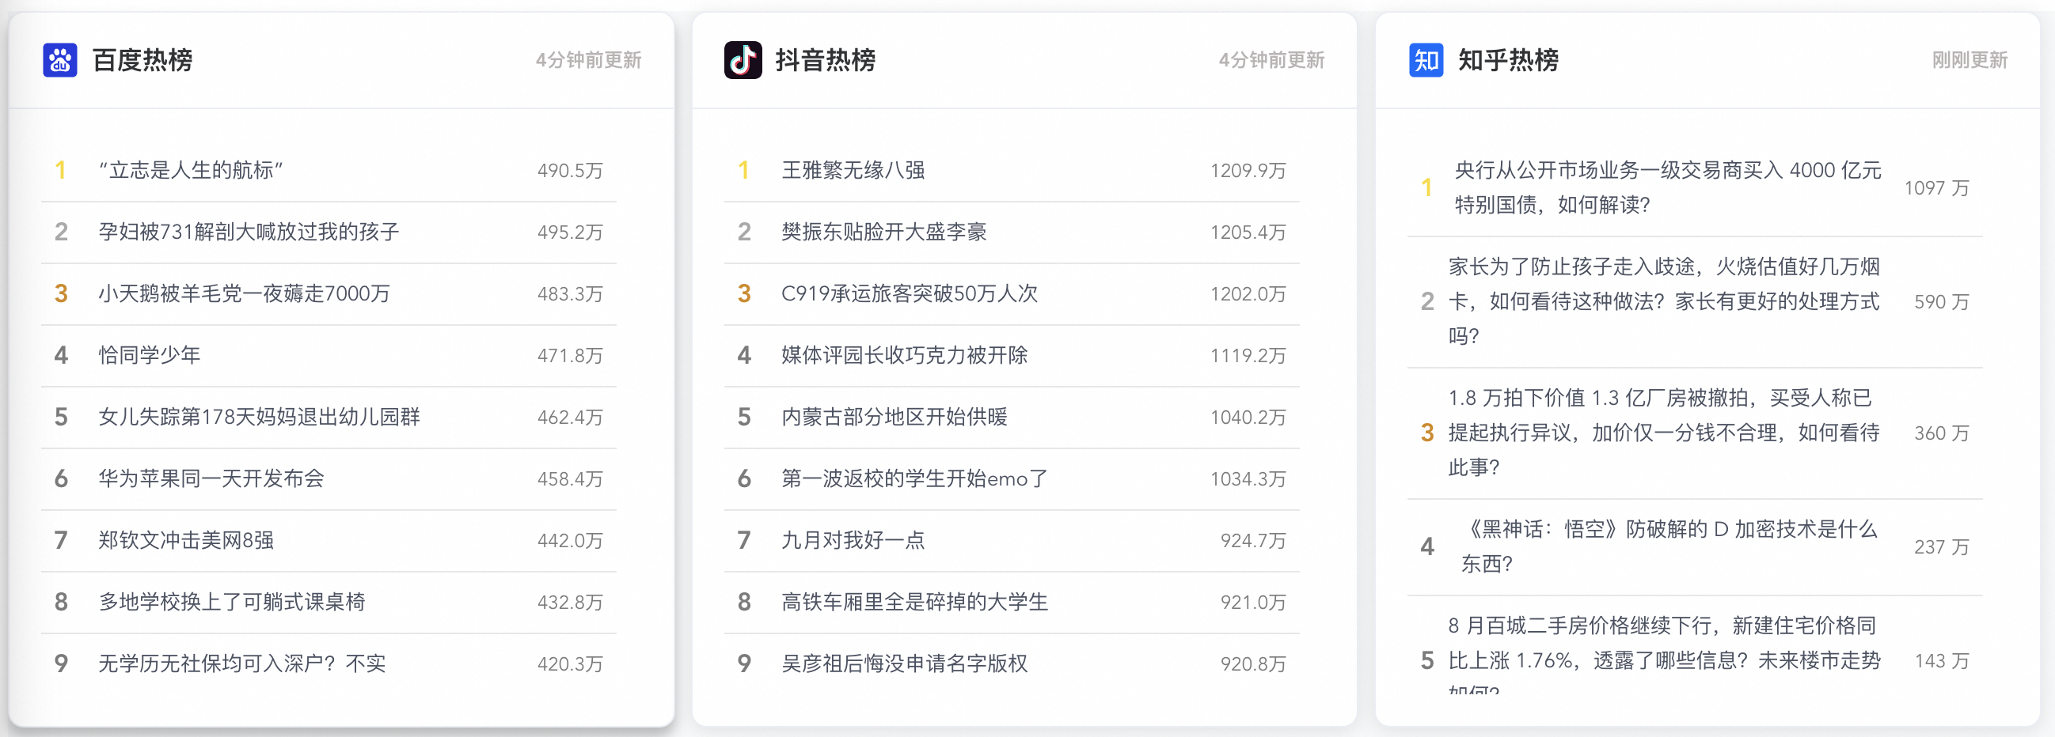This screenshot has width=2055, height=737.
Task: Open Zhihu question about 央行买入特别国债
Action: pos(1667,187)
